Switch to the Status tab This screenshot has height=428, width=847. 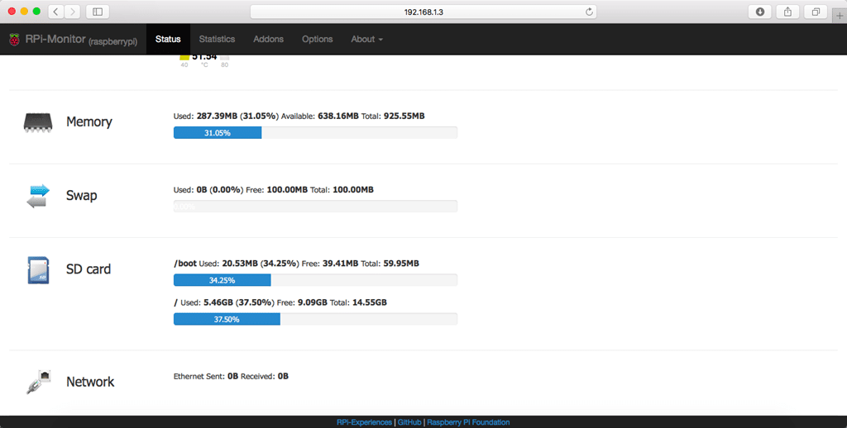[x=168, y=39]
